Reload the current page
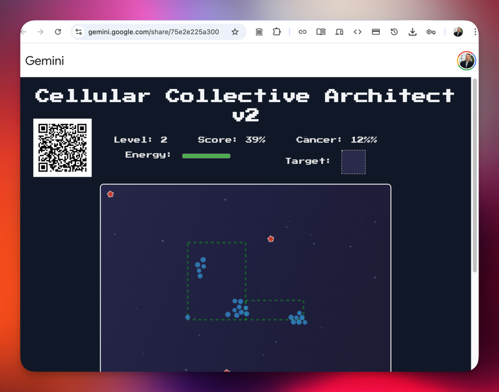This screenshot has height=392, width=499. (x=58, y=32)
